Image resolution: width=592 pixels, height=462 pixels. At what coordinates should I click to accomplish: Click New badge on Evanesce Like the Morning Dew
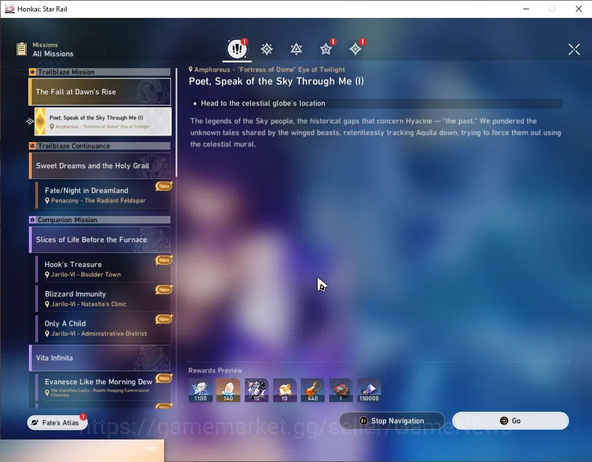[x=164, y=378]
